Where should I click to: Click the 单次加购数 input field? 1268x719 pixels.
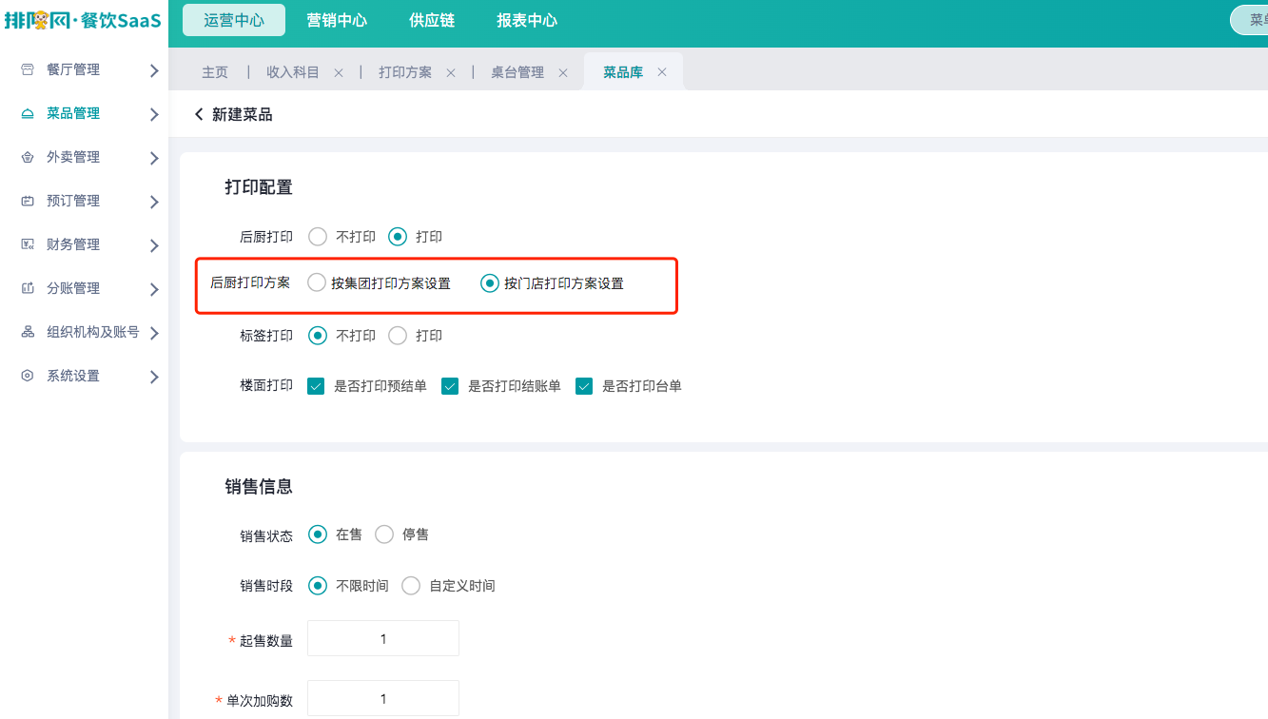coord(383,698)
